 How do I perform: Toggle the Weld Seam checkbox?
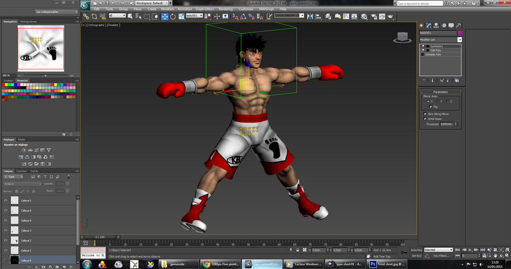(425, 119)
